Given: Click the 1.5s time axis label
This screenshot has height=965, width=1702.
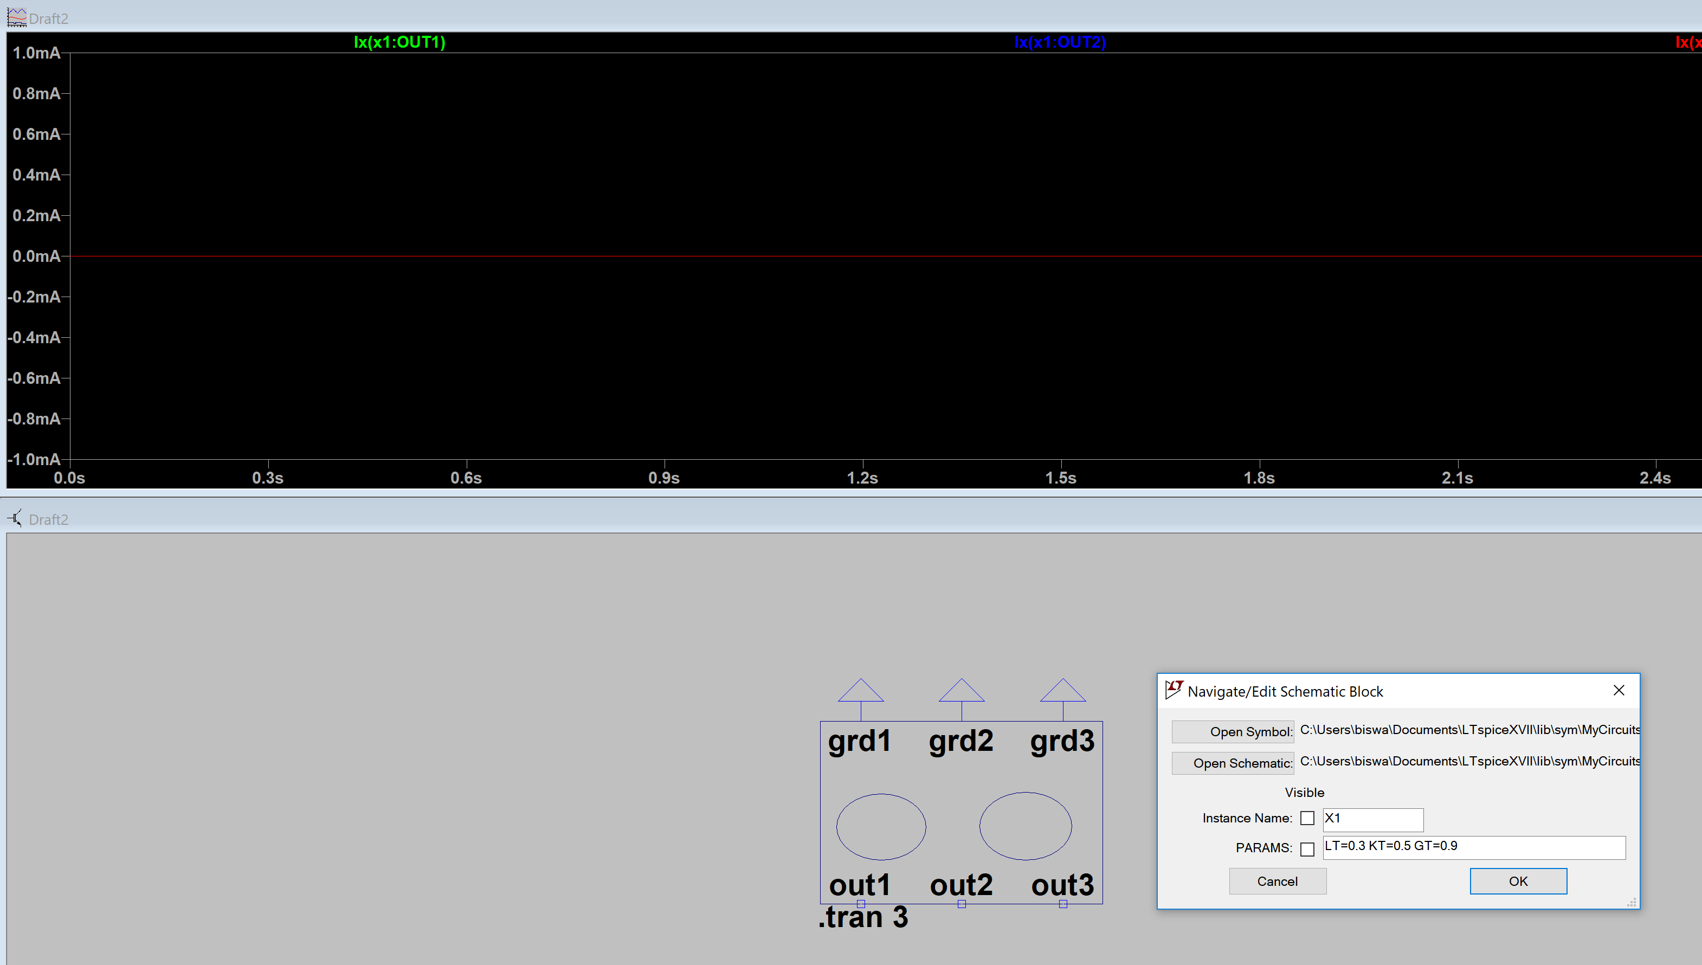Looking at the screenshot, I should pos(1061,478).
